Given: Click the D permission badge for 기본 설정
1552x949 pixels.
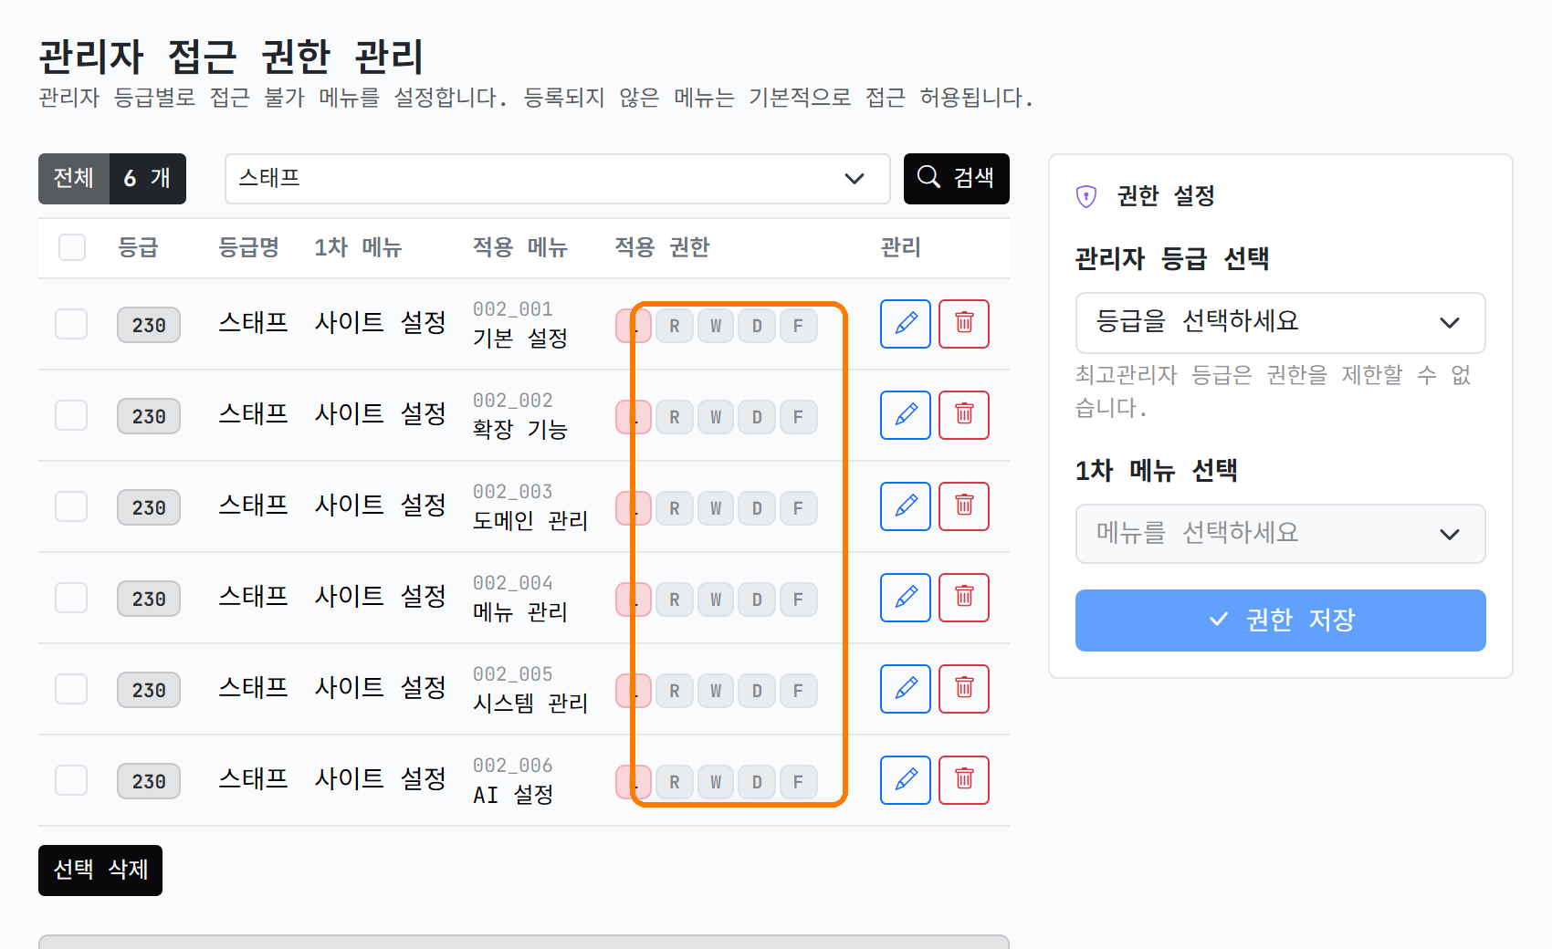Looking at the screenshot, I should (x=757, y=326).
